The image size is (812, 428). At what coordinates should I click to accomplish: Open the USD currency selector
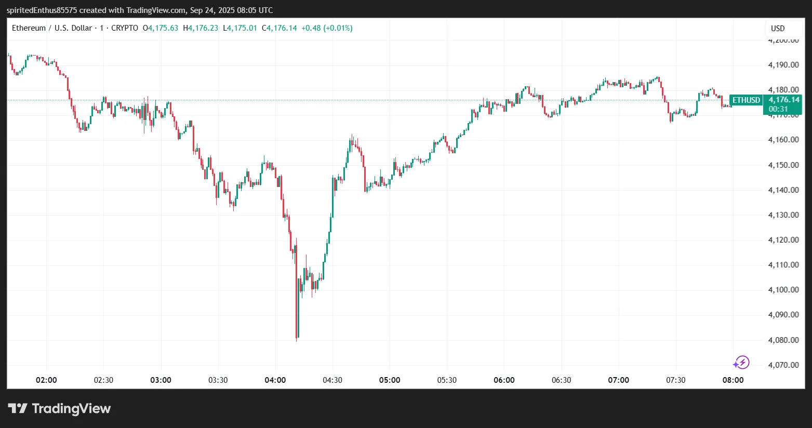click(777, 29)
